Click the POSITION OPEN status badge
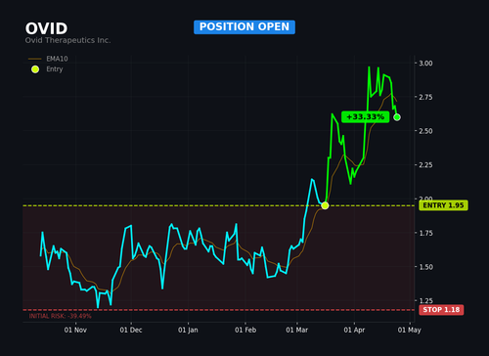Screen dimensions: 489x356 pos(244,27)
